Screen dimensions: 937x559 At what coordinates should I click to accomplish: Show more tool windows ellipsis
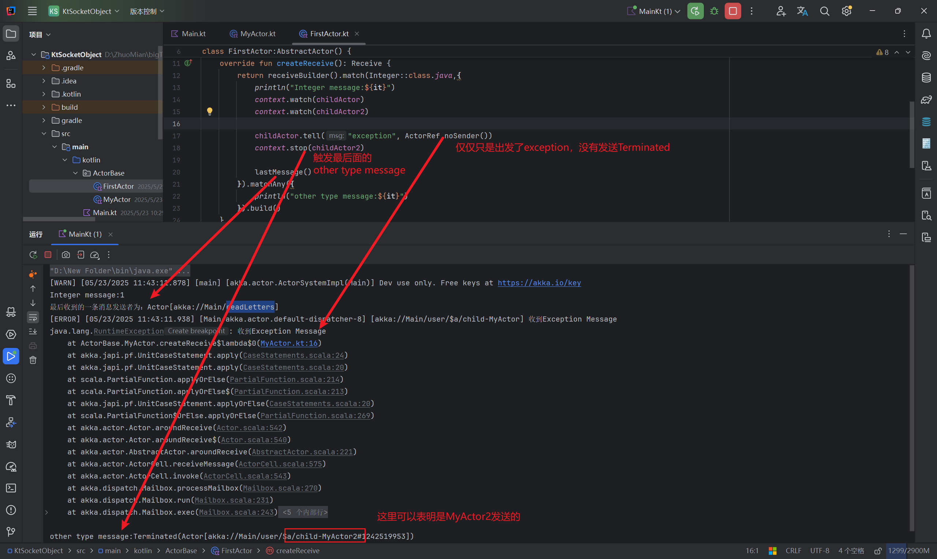(11, 105)
